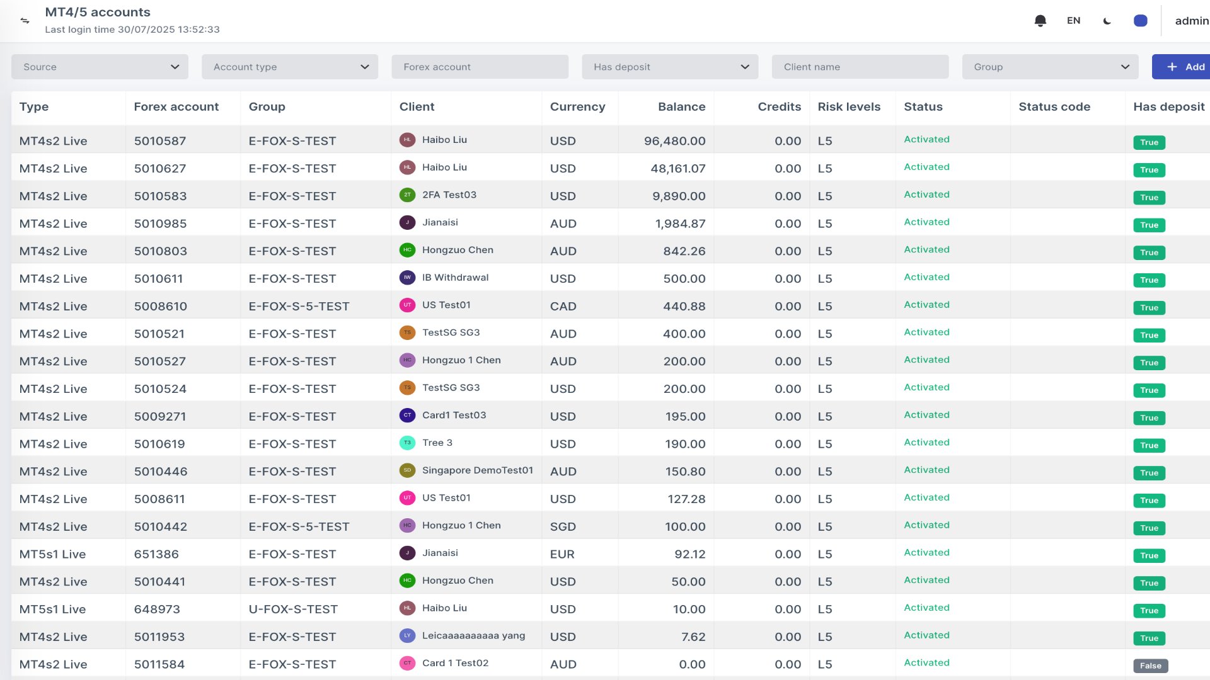The width and height of the screenshot is (1210, 680).
Task: Click the IB Withdrawal avatar icon
Action: [x=407, y=278]
